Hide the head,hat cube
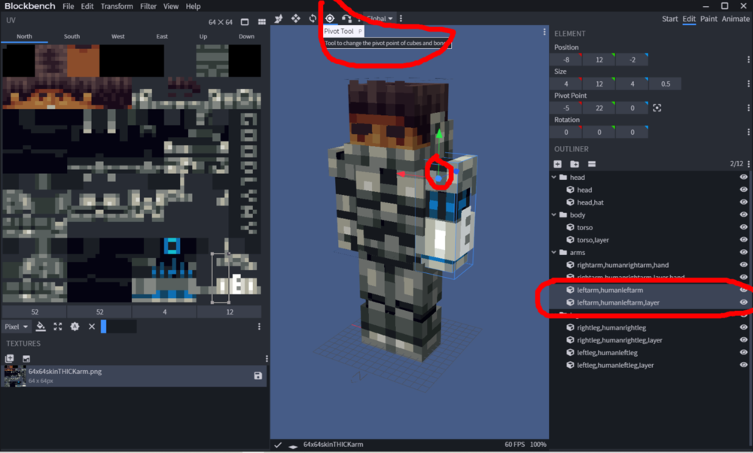The width and height of the screenshot is (753, 453). (x=743, y=202)
